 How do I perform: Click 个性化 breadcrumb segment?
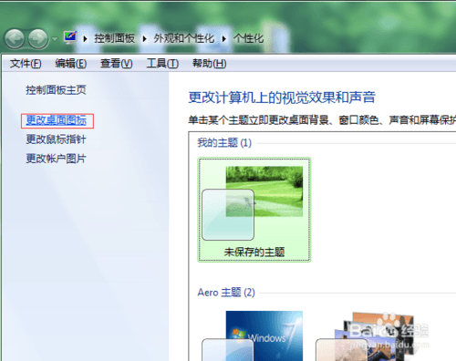pos(248,38)
